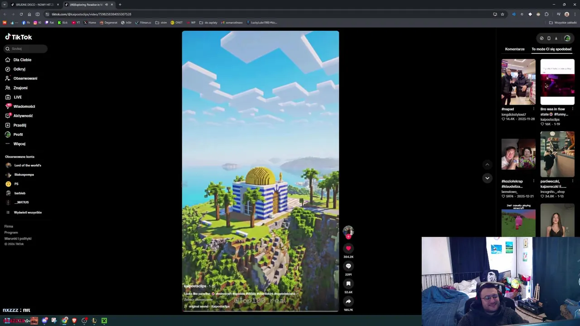The height and width of the screenshot is (326, 580).
Task: Like the video with heart icon
Action: pyautogui.click(x=348, y=248)
